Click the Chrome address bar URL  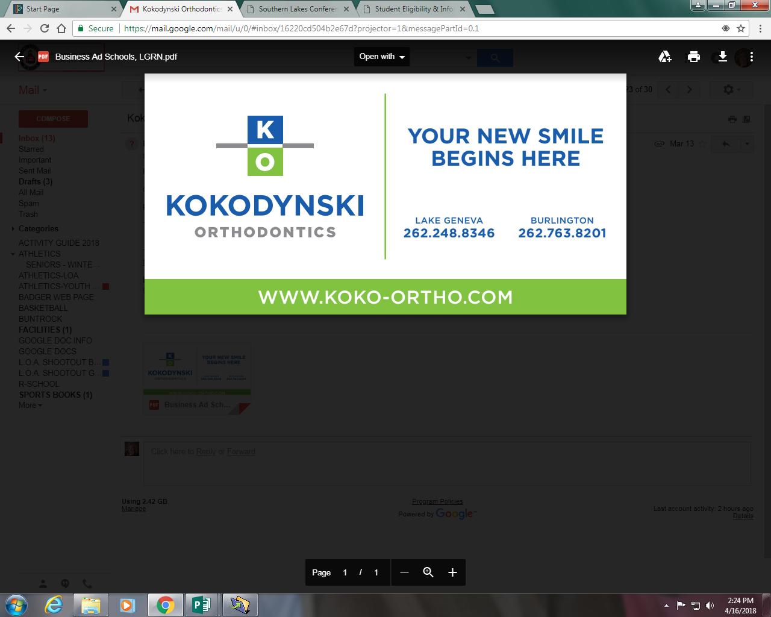coord(301,28)
